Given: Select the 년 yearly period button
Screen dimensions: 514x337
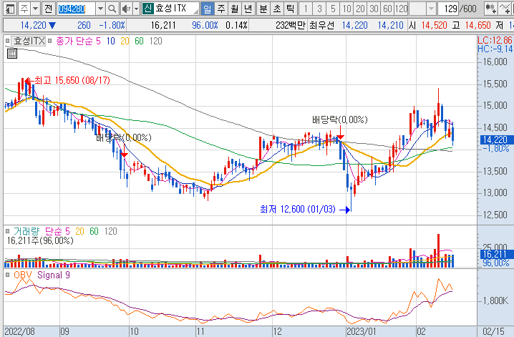Looking at the screenshot, I should [x=248, y=9].
